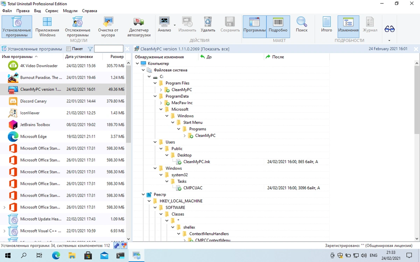The height and width of the screenshot is (262, 420).
Task: Switch details to Итого view
Action: 327,24
